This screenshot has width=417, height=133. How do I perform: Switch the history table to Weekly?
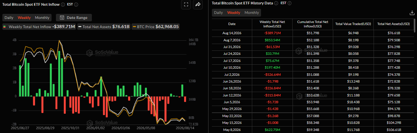click(234, 13)
